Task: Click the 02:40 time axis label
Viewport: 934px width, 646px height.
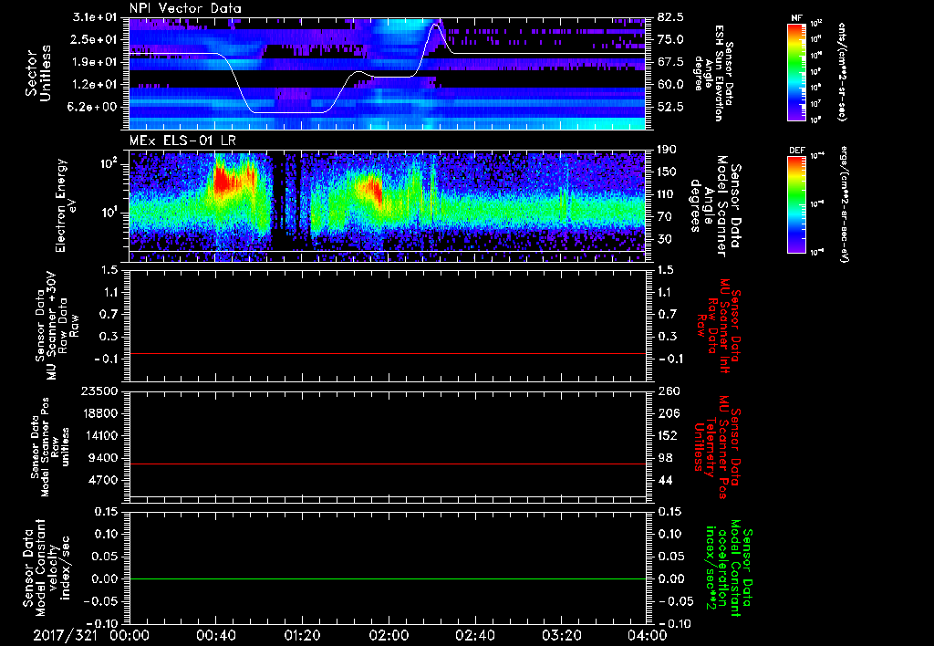Action: click(474, 635)
